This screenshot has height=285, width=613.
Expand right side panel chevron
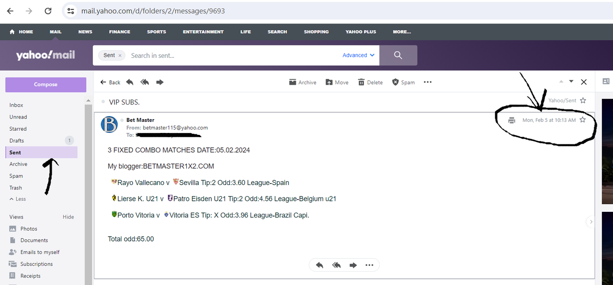pyautogui.click(x=591, y=221)
